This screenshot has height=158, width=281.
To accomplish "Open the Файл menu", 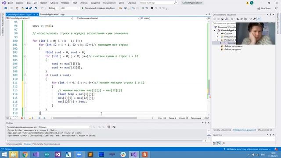I will pyautogui.click(x=10, y=3).
